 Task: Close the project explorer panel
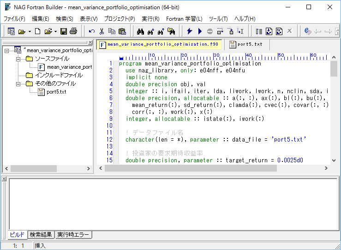[90, 42]
